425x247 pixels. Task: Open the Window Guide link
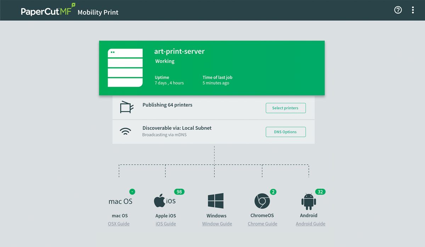point(217,224)
